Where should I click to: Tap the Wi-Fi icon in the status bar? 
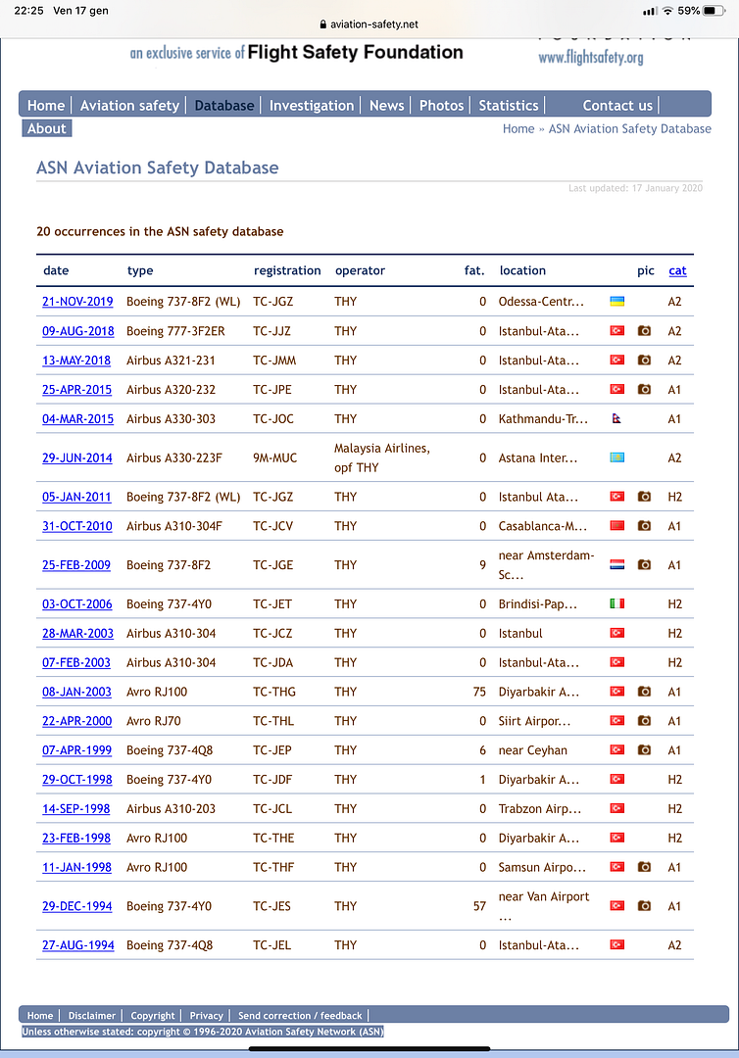(668, 11)
